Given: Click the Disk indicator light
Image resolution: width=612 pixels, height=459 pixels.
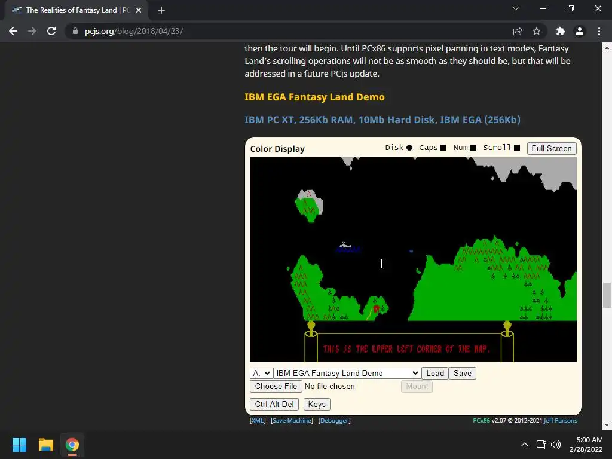Looking at the screenshot, I should (409, 148).
